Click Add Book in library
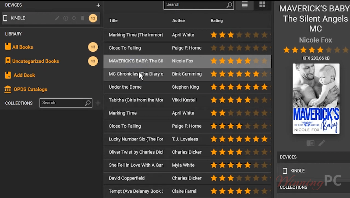350x198 pixels. click(24, 75)
